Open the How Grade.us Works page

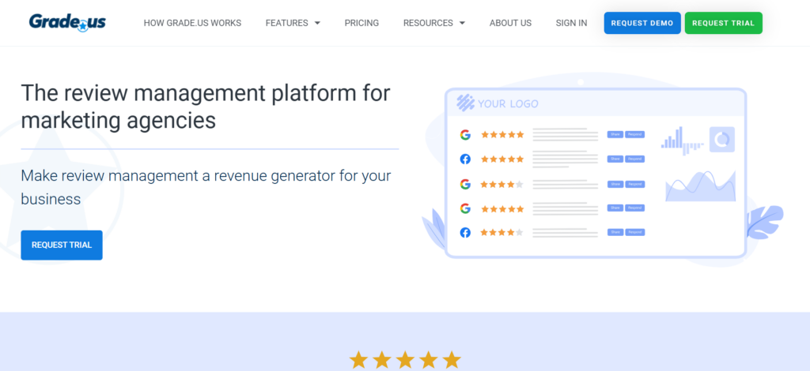pyautogui.click(x=192, y=23)
